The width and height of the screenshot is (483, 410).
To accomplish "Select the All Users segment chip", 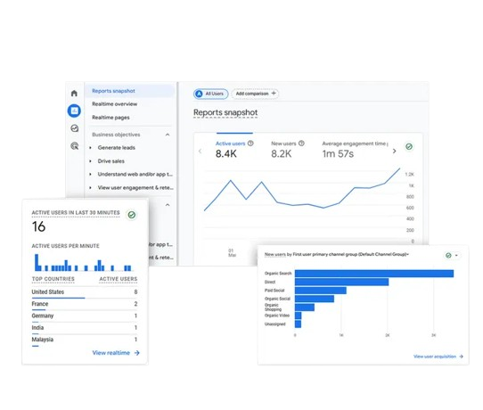I will coord(210,94).
